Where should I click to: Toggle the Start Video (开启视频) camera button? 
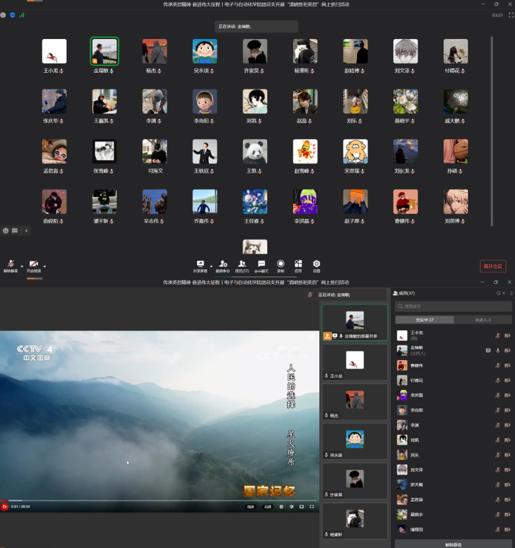33,263
